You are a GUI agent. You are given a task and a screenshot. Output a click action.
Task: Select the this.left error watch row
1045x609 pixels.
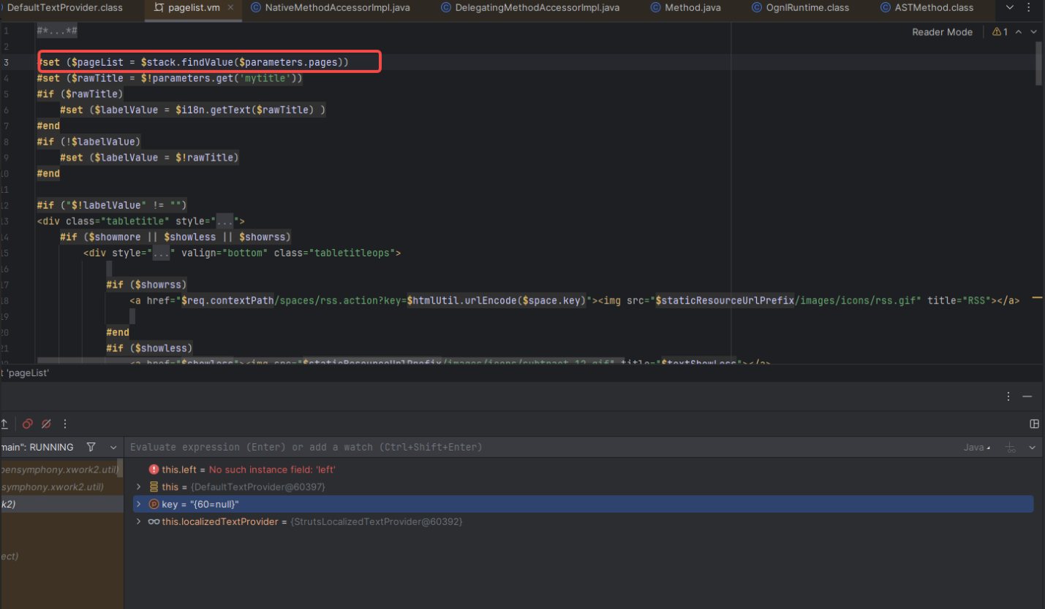[583, 470]
